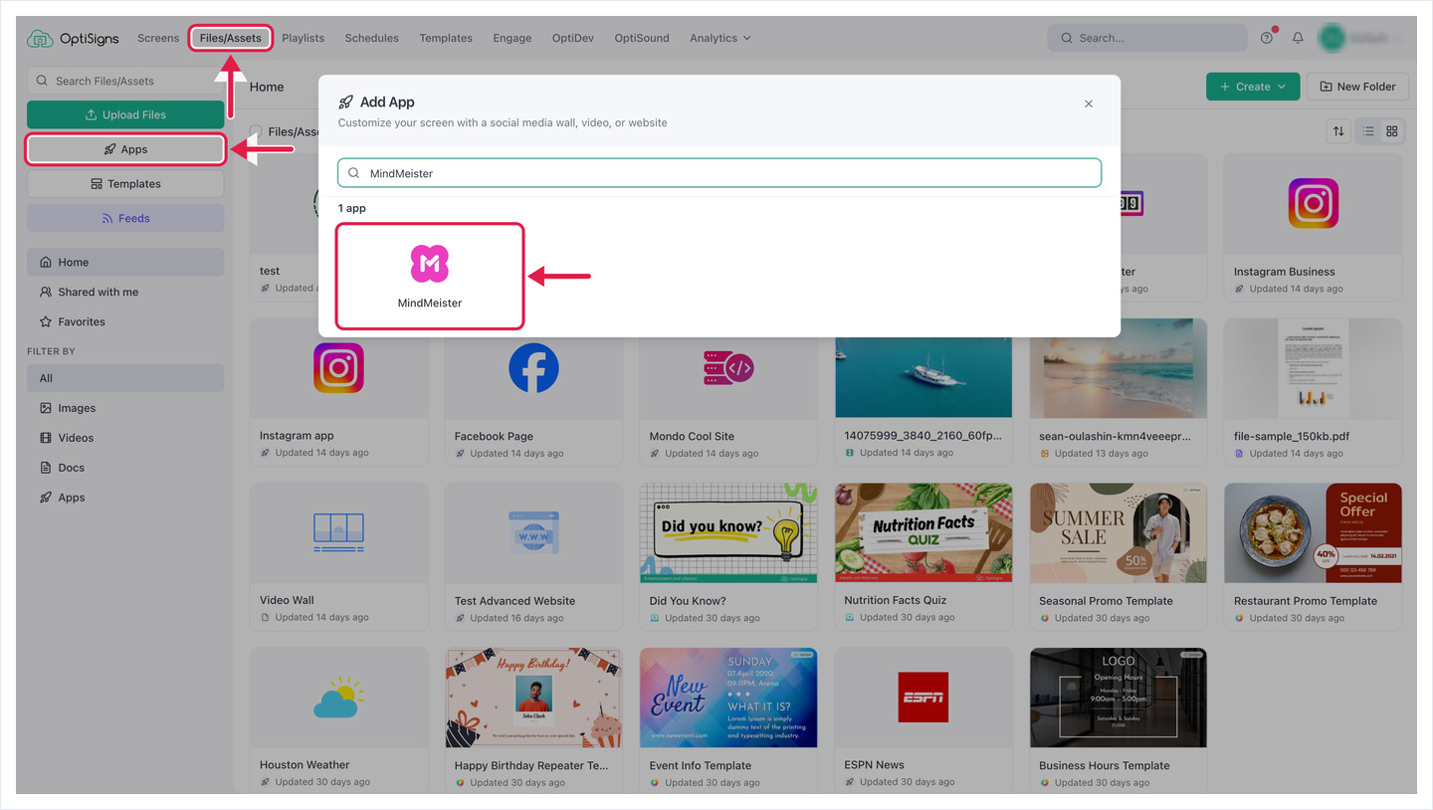Open the Instagram Business asset icon
The image size is (1433, 810).
pos(1314,203)
